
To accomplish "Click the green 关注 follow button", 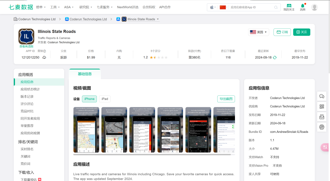I will (302, 32).
